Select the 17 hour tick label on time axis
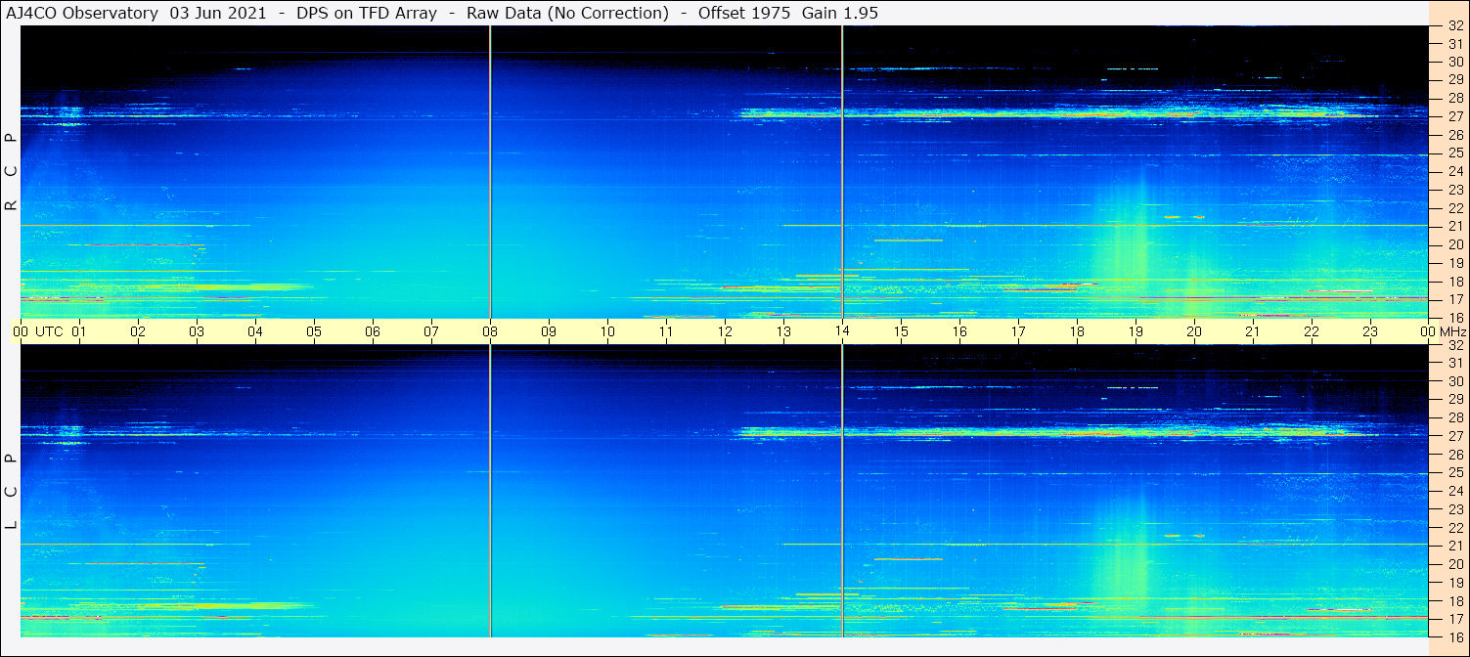The width and height of the screenshot is (1470, 657). (x=1018, y=331)
